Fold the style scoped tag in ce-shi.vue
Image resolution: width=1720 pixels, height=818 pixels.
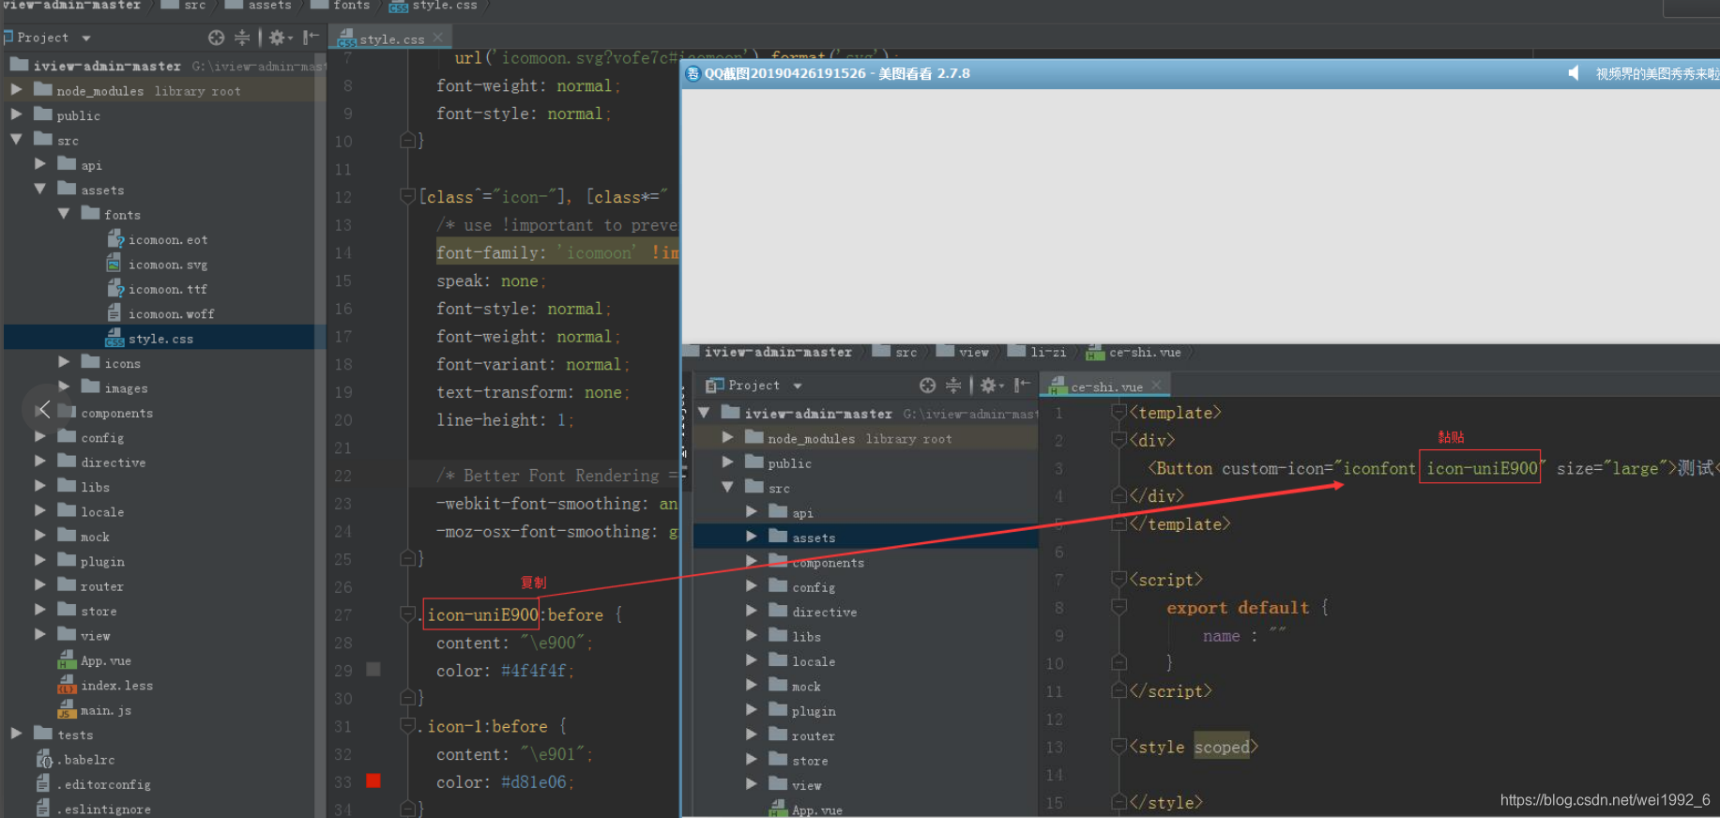pyautogui.click(x=1119, y=746)
